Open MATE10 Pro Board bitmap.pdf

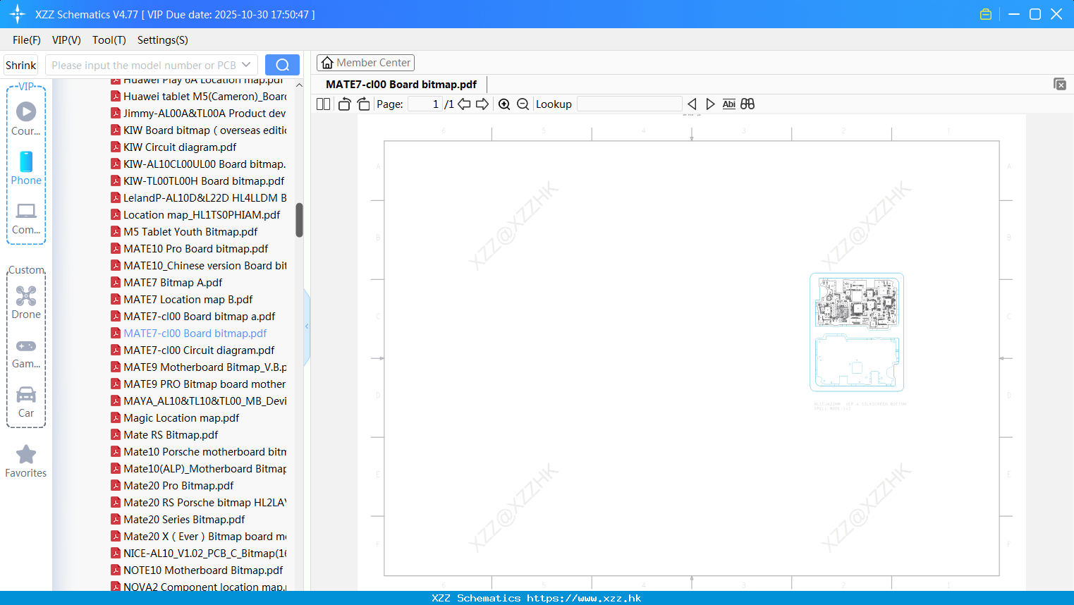coord(195,249)
